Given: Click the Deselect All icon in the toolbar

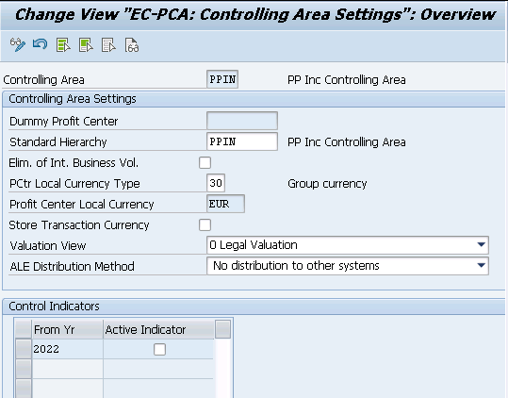Looking at the screenshot, I should tap(108, 45).
